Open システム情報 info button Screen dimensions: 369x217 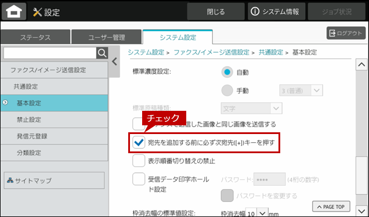point(276,11)
